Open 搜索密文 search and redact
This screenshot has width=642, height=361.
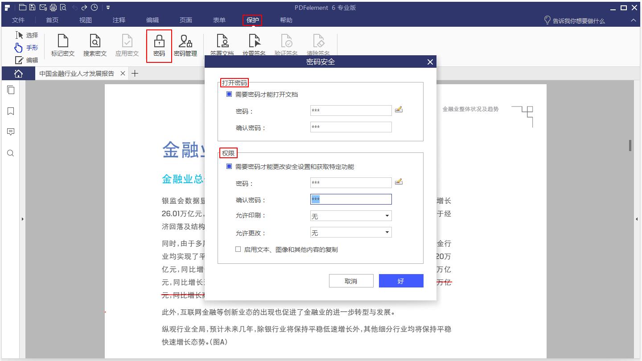pyautogui.click(x=94, y=45)
